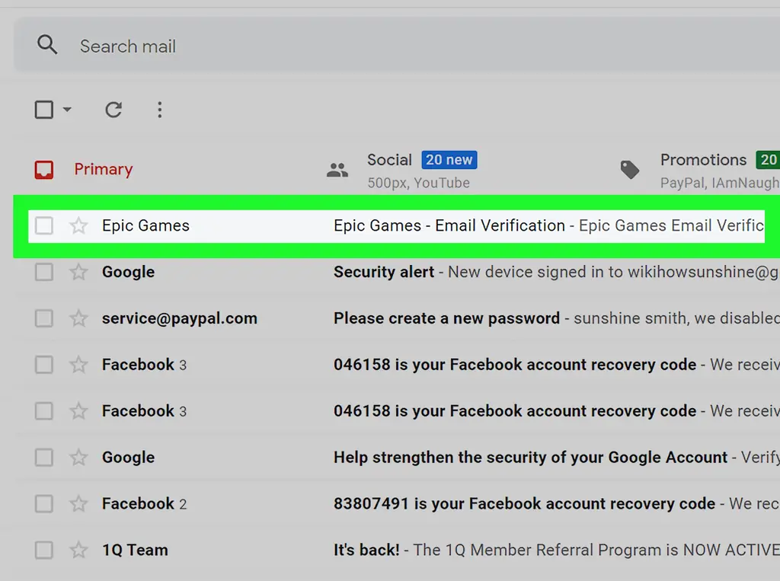Star the service@paypal.com email
Image resolution: width=780 pixels, height=581 pixels.
[x=78, y=318]
